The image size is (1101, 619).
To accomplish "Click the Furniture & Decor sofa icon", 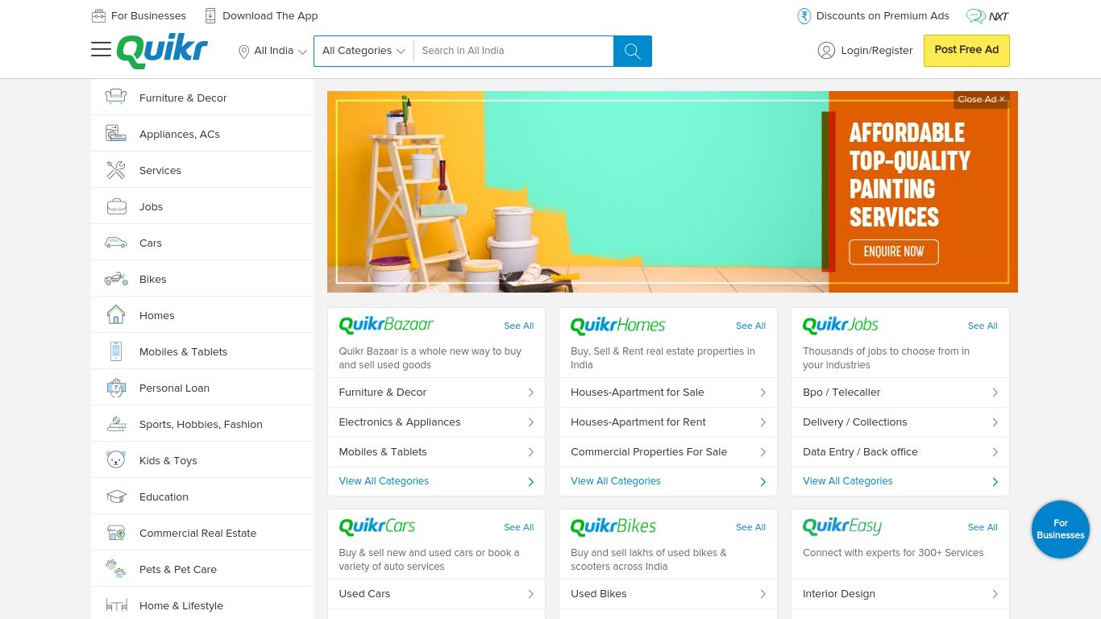I will [116, 98].
